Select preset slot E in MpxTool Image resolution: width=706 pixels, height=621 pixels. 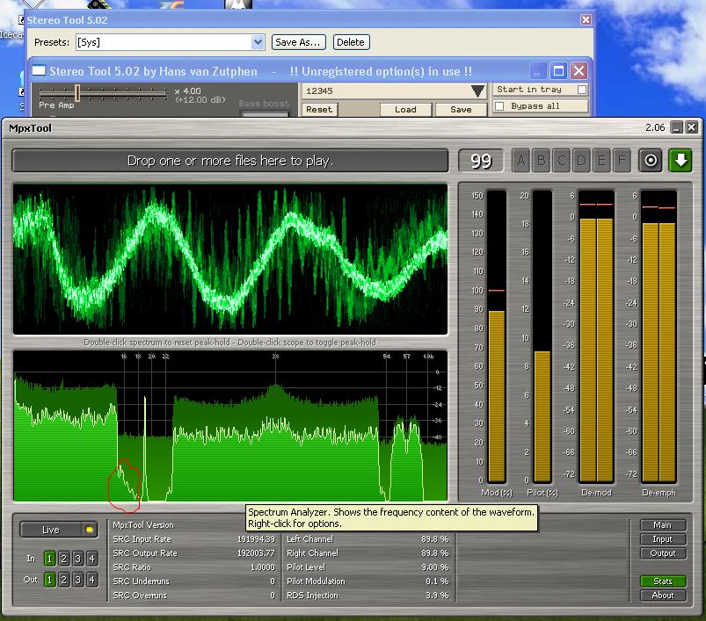coord(601,161)
